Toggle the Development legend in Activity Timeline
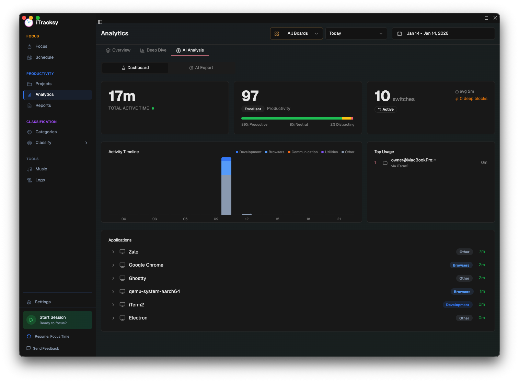Screen dimensions: 519x382 [249, 152]
